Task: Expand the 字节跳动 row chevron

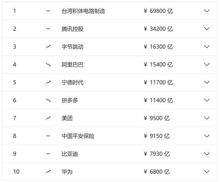Action: point(207,47)
